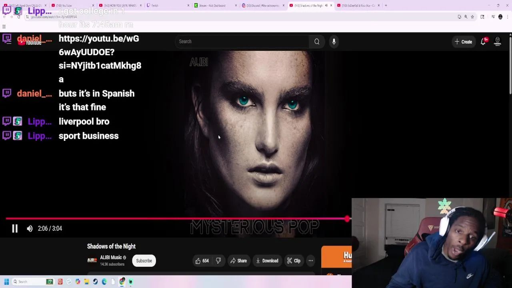
Task: Open the YouTube Create button
Action: tap(463, 42)
